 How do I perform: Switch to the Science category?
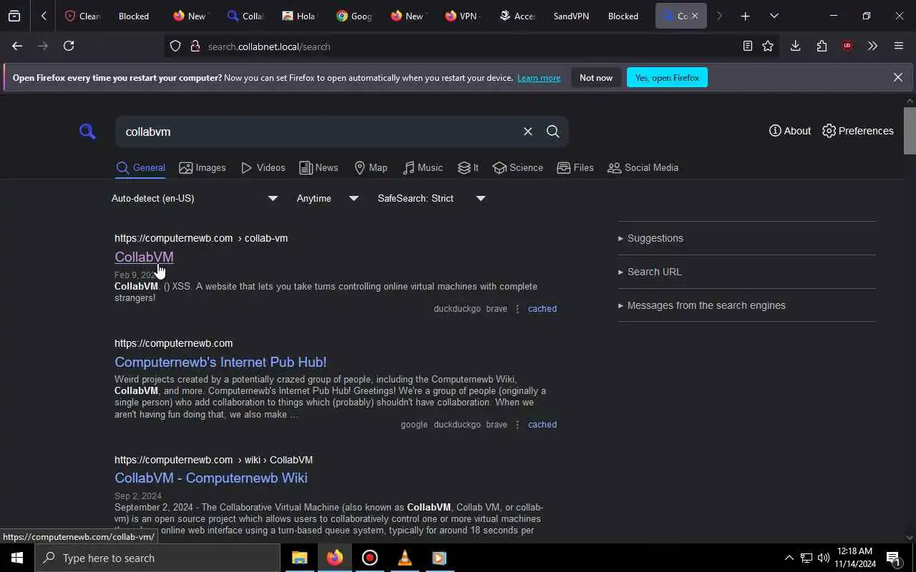pos(517,167)
